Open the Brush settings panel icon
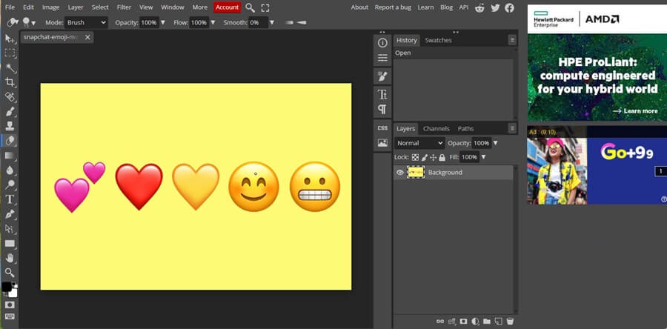Viewport: 667px width, 329px height. (382, 77)
